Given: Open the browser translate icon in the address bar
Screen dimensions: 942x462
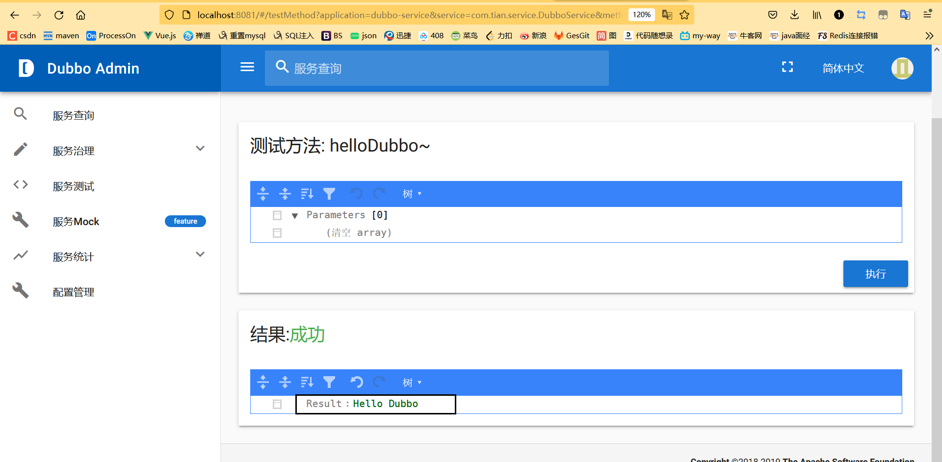Looking at the screenshot, I should coord(667,15).
